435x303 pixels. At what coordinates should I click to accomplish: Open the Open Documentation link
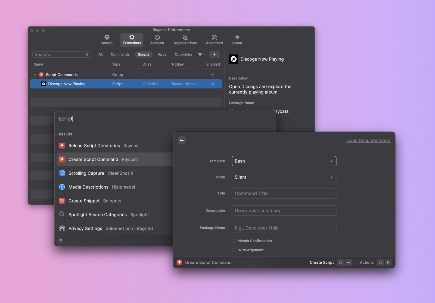[x=368, y=140]
